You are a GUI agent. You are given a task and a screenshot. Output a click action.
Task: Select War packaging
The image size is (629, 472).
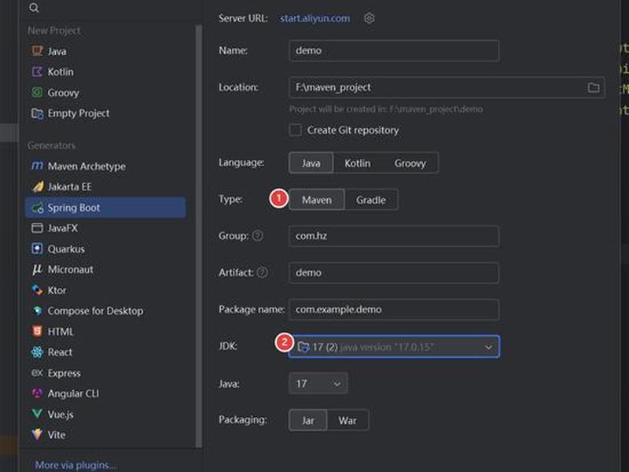click(348, 420)
